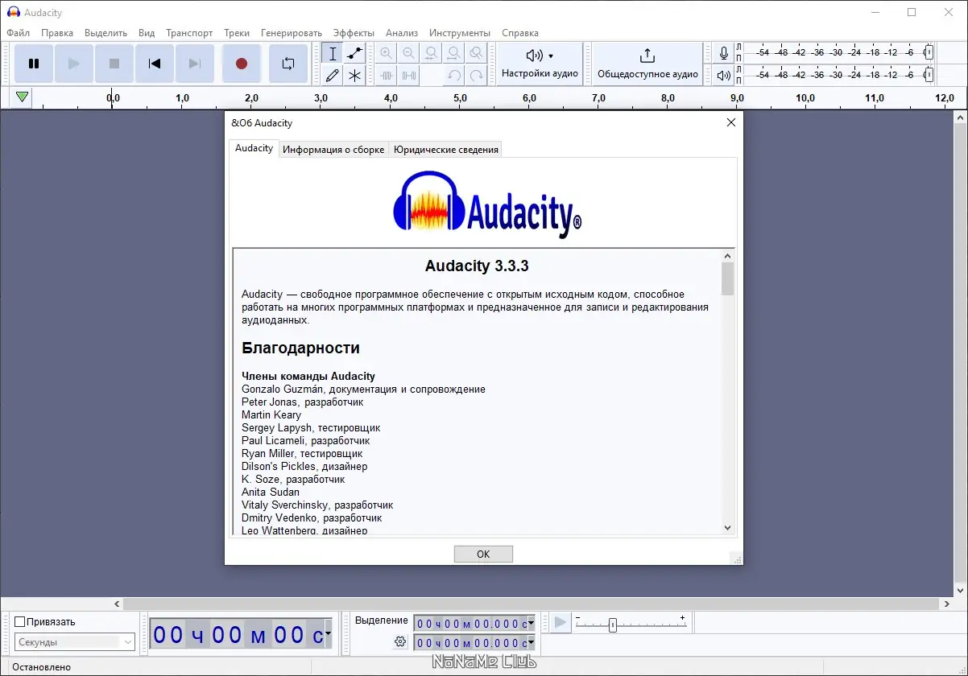Click the credits vertical scrollbar thumb
This screenshot has height=676, width=968.
[728, 279]
